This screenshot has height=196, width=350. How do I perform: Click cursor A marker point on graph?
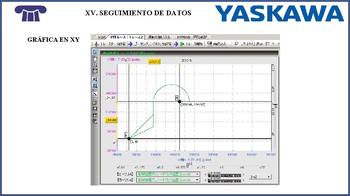tap(129, 139)
